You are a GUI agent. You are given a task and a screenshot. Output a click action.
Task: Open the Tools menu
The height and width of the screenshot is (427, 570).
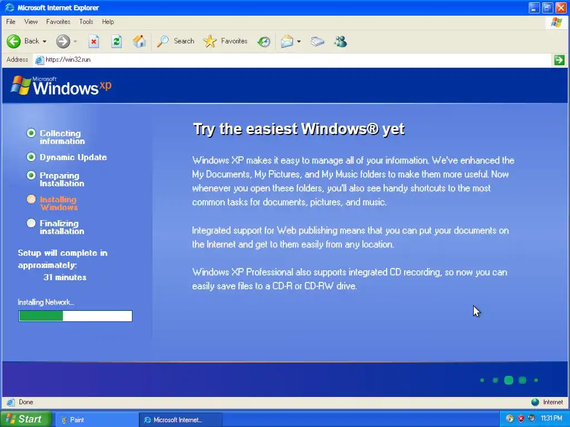coord(86,22)
